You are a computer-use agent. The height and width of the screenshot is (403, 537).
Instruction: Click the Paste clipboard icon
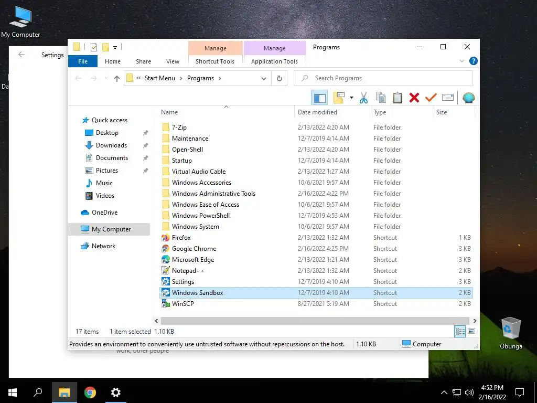(x=398, y=98)
